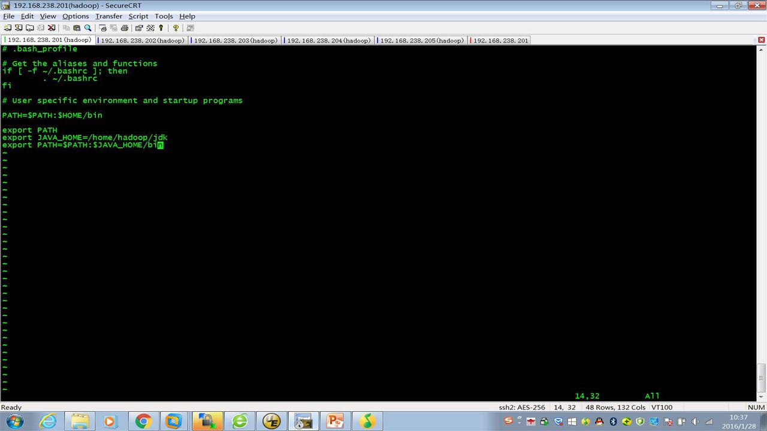Click the Keymap Editor toolbar icon
The width and height of the screenshot is (767, 431).
(x=150, y=28)
